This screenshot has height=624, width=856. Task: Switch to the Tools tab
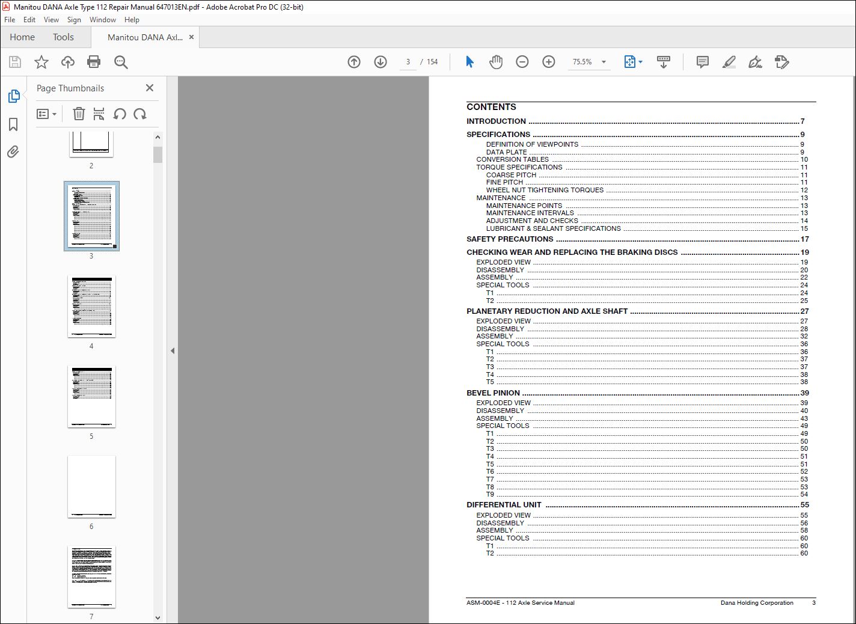[63, 37]
